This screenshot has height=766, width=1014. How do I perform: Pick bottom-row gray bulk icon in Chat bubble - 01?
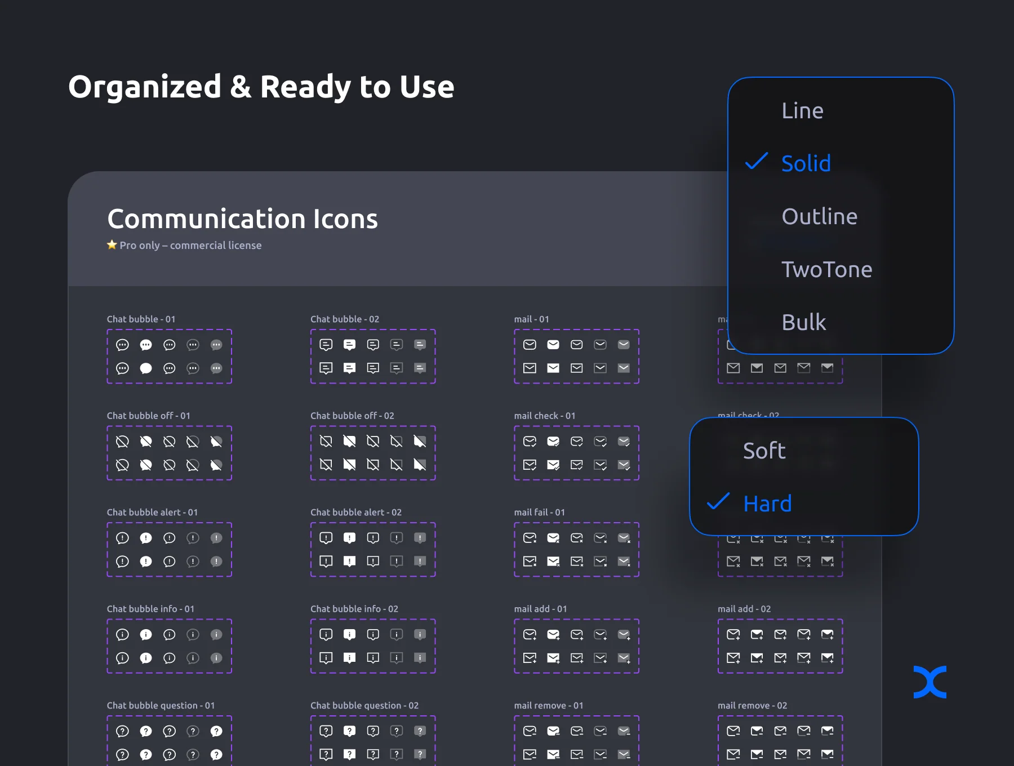[216, 368]
